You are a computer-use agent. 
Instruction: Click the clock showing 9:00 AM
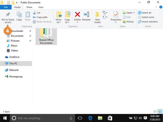[x=155, y=118]
